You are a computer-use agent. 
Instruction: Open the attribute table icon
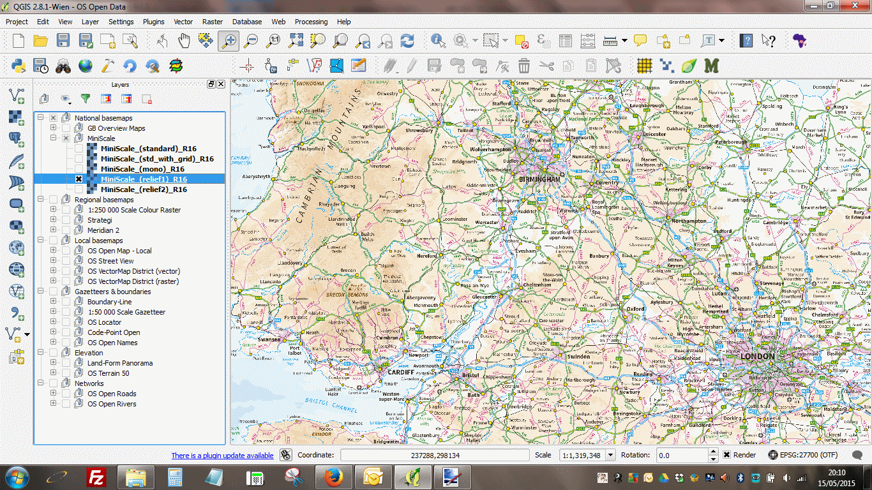coord(566,41)
